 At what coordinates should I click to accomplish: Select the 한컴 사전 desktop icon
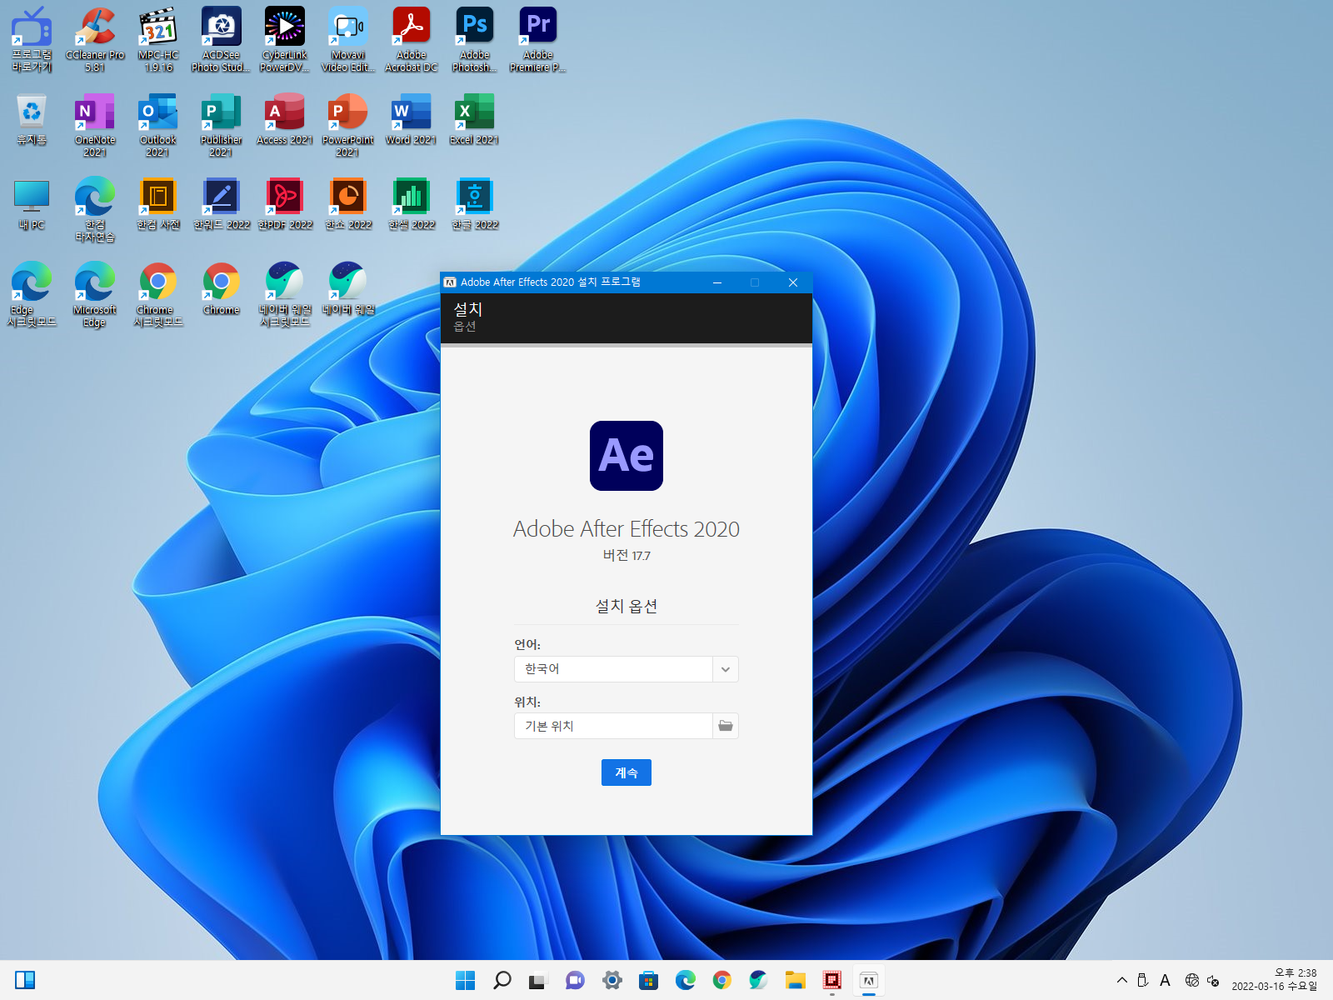point(158,204)
